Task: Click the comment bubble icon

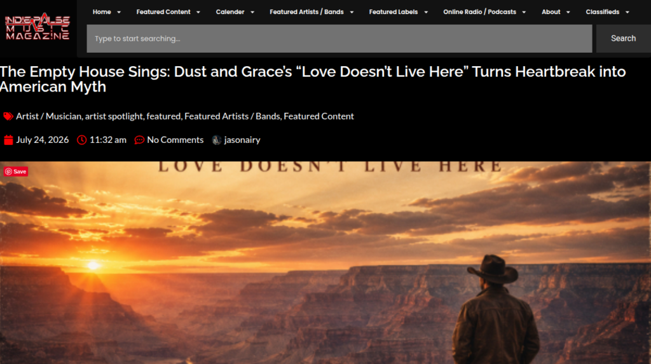Action: point(139,140)
